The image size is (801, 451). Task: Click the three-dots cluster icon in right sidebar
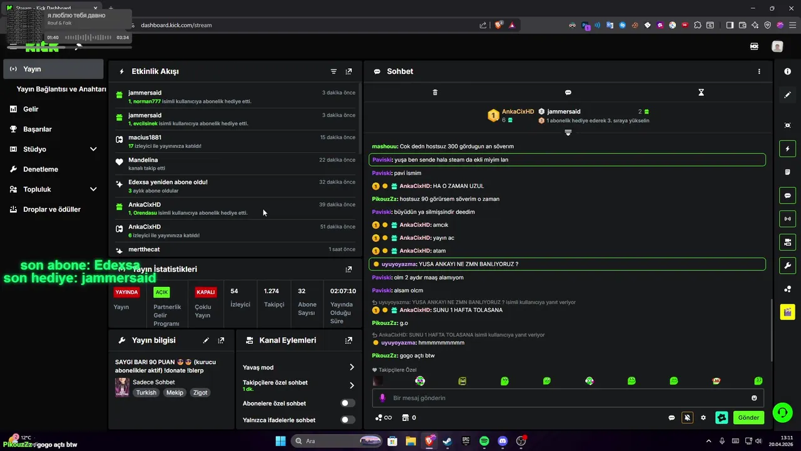click(787, 289)
